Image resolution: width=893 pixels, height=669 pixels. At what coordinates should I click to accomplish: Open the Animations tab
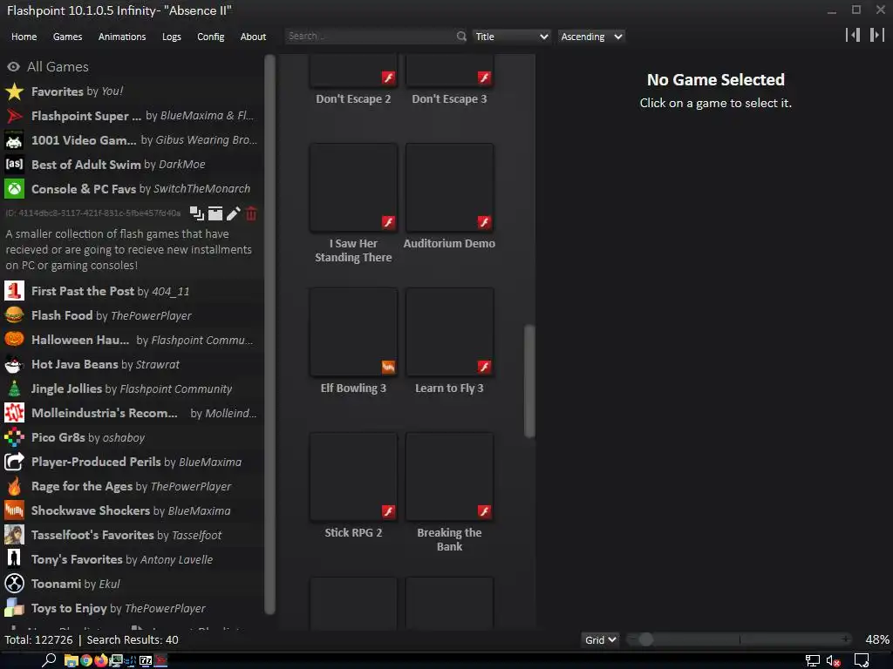tap(122, 37)
